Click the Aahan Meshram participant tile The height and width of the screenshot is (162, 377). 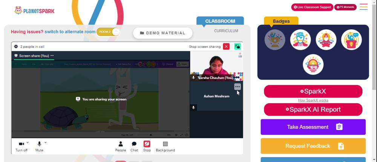pyautogui.click(x=217, y=96)
